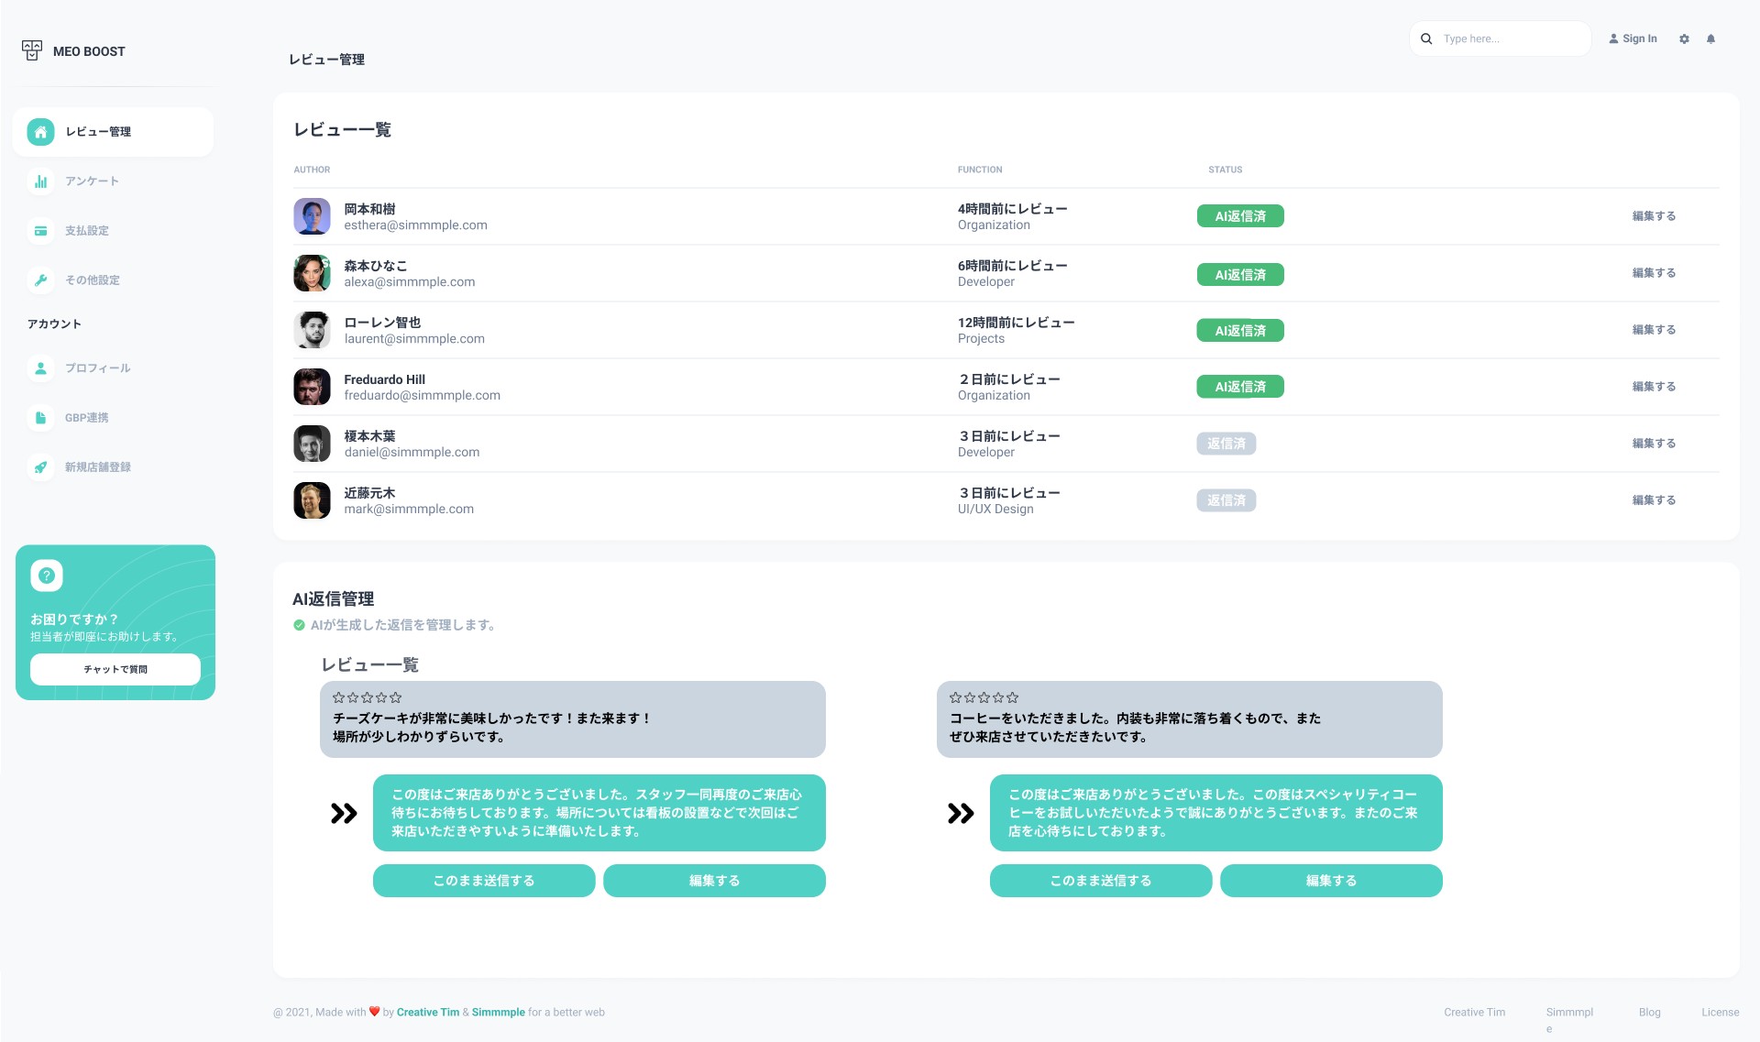Open the notifications bell icon
The width and height of the screenshot is (1760, 1042).
[1710, 39]
